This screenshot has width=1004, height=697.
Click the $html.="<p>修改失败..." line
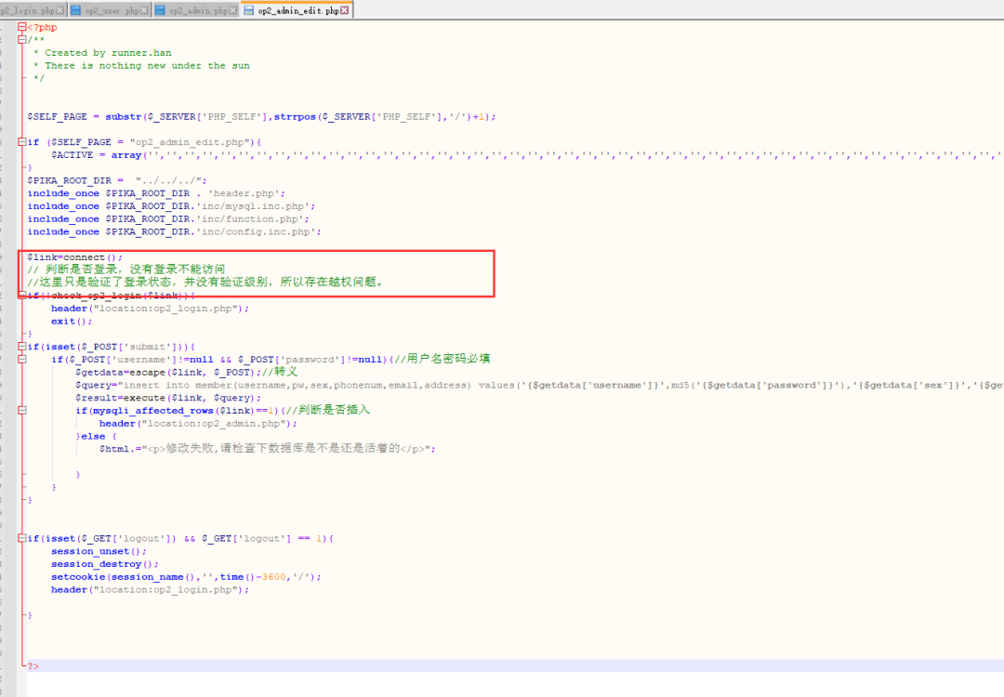click(268, 449)
